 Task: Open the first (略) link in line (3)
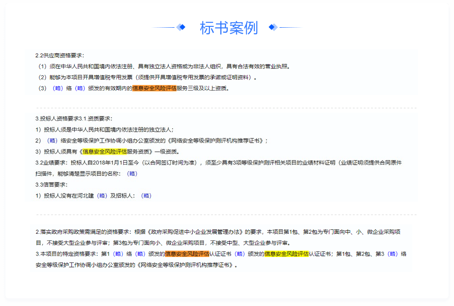[58, 88]
